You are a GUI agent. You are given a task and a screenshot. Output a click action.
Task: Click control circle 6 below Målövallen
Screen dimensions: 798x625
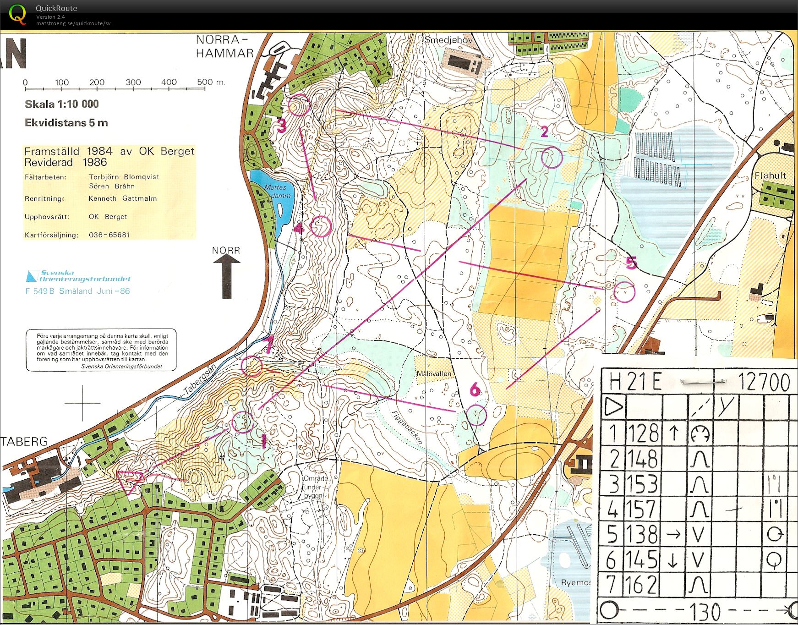pos(476,415)
